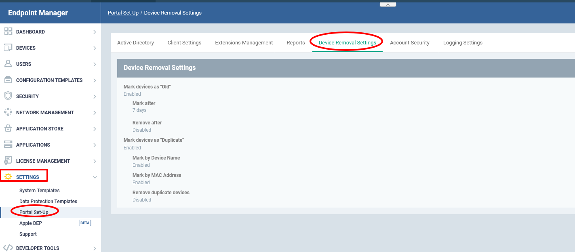Click the Users person icon
This screenshot has width=575, height=252.
click(8, 64)
